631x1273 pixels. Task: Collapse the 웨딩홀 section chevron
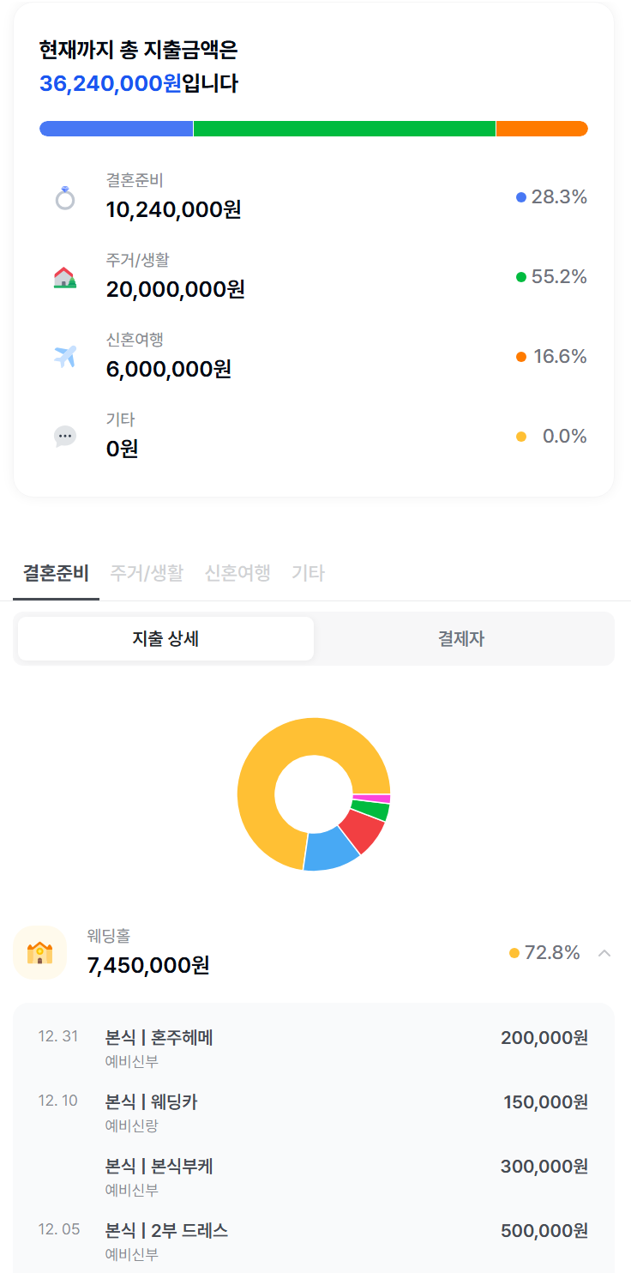(604, 953)
